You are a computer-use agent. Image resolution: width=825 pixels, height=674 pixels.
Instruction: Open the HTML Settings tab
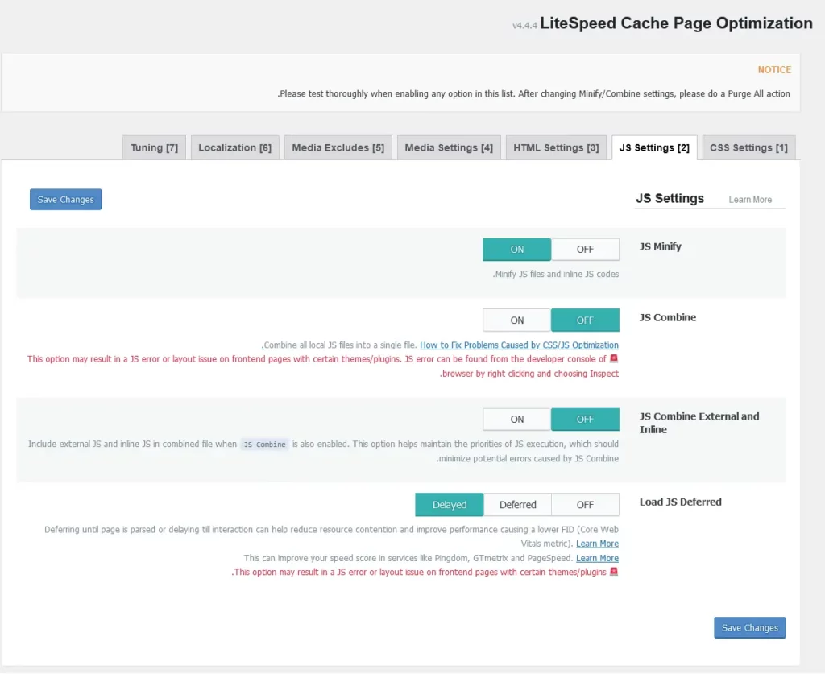pyautogui.click(x=556, y=148)
